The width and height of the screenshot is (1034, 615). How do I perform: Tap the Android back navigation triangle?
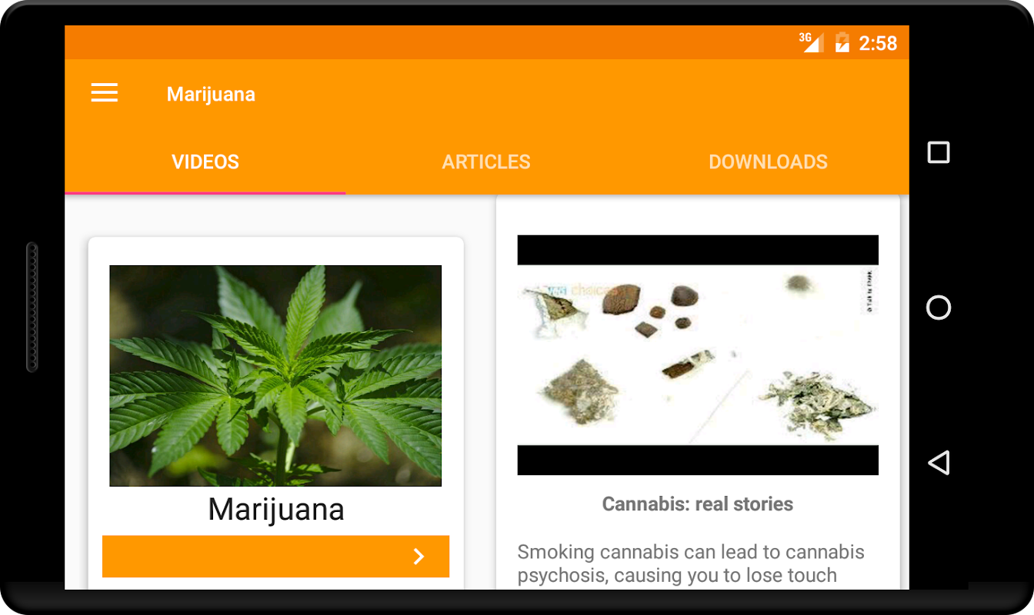tap(939, 463)
